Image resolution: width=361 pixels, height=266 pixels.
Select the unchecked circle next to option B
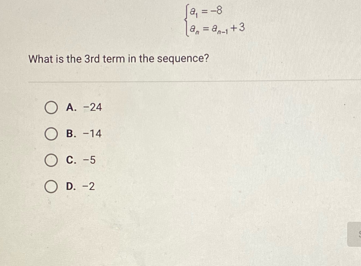[x=51, y=134]
